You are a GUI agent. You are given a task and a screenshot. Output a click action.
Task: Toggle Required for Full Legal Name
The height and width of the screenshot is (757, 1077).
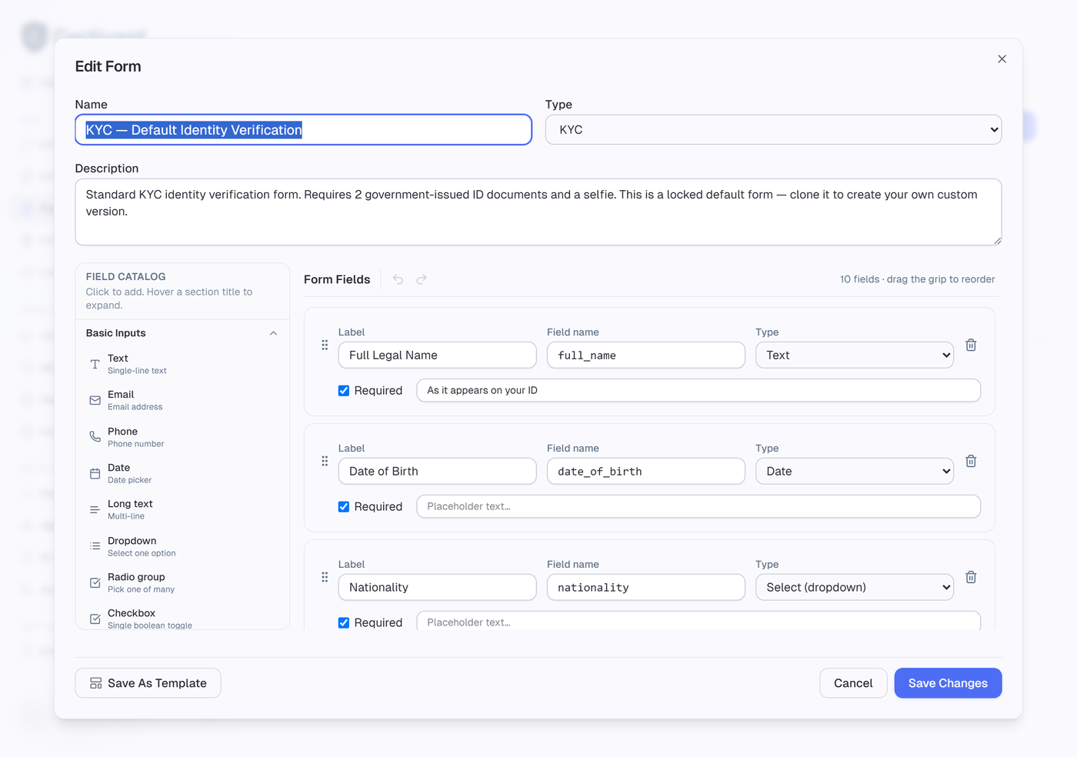(x=344, y=391)
